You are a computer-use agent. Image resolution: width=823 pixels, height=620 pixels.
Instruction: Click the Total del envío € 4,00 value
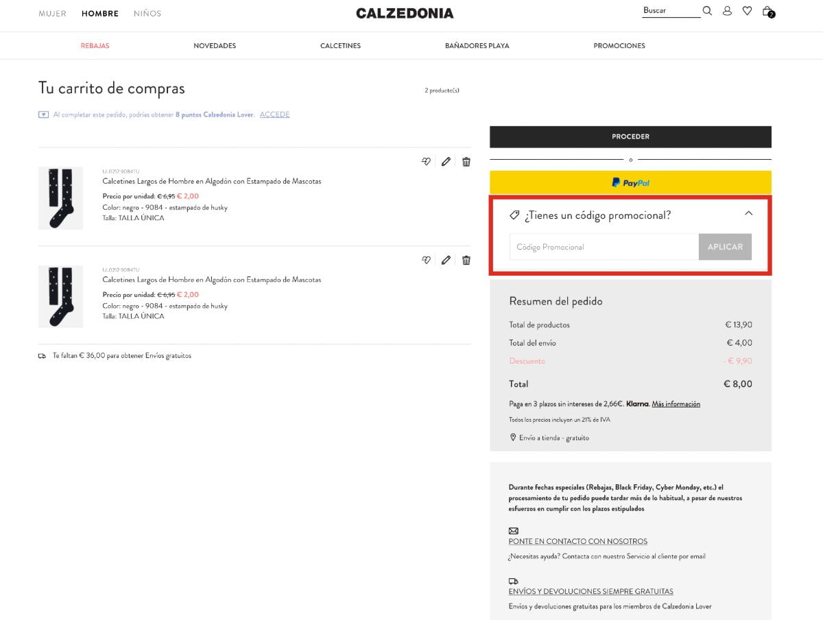[x=739, y=343]
